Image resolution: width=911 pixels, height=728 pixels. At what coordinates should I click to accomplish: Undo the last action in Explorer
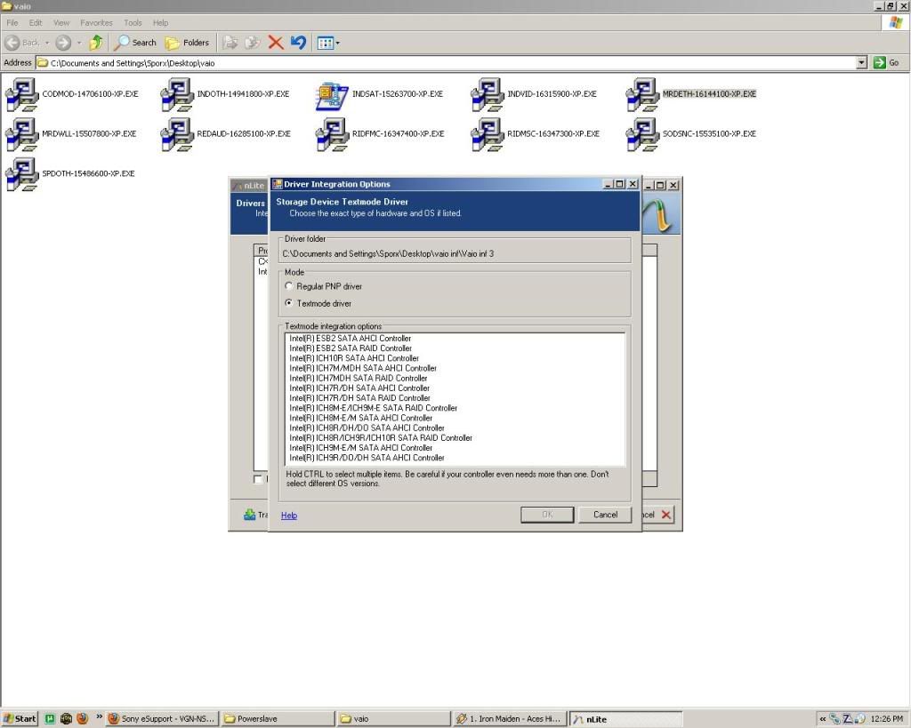[298, 43]
